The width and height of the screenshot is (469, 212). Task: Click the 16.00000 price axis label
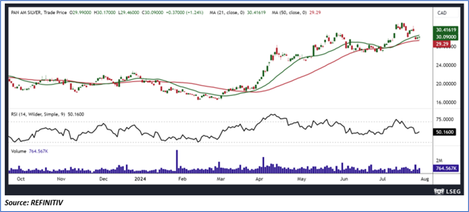click(x=445, y=103)
